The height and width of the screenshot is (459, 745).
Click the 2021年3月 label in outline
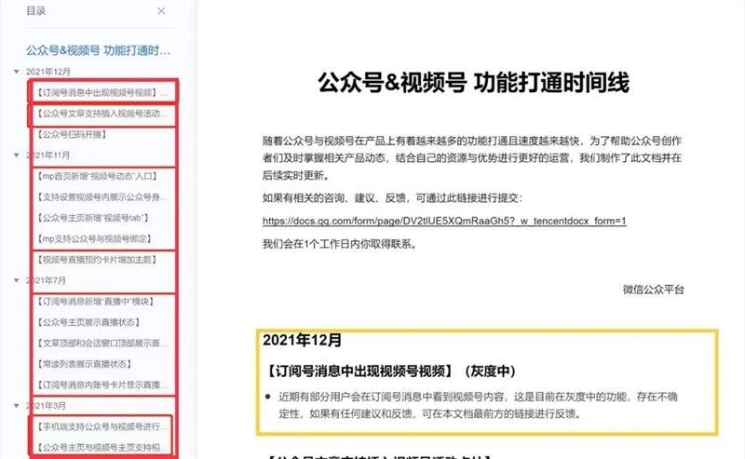(x=46, y=406)
